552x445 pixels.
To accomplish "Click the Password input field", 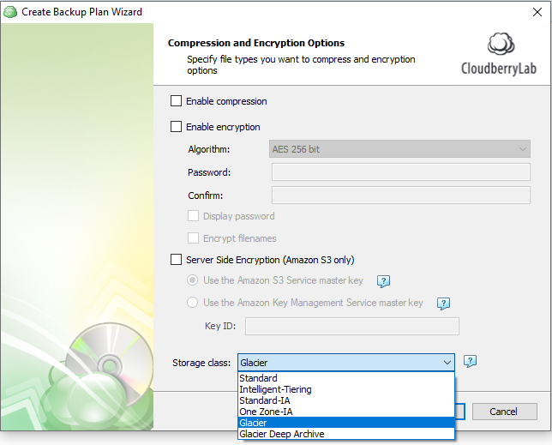I will coord(400,172).
